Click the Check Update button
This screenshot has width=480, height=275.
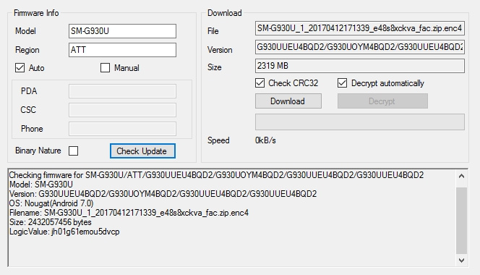(142, 151)
